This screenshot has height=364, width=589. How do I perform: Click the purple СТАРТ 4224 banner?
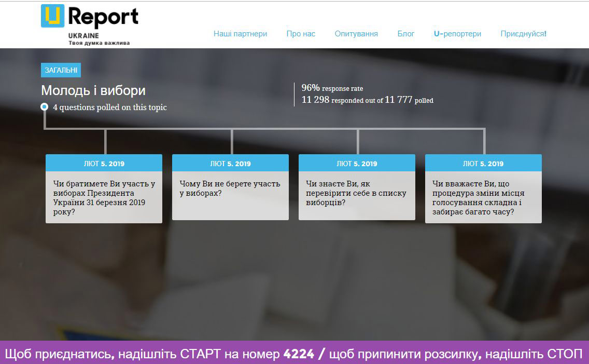tap(294, 354)
